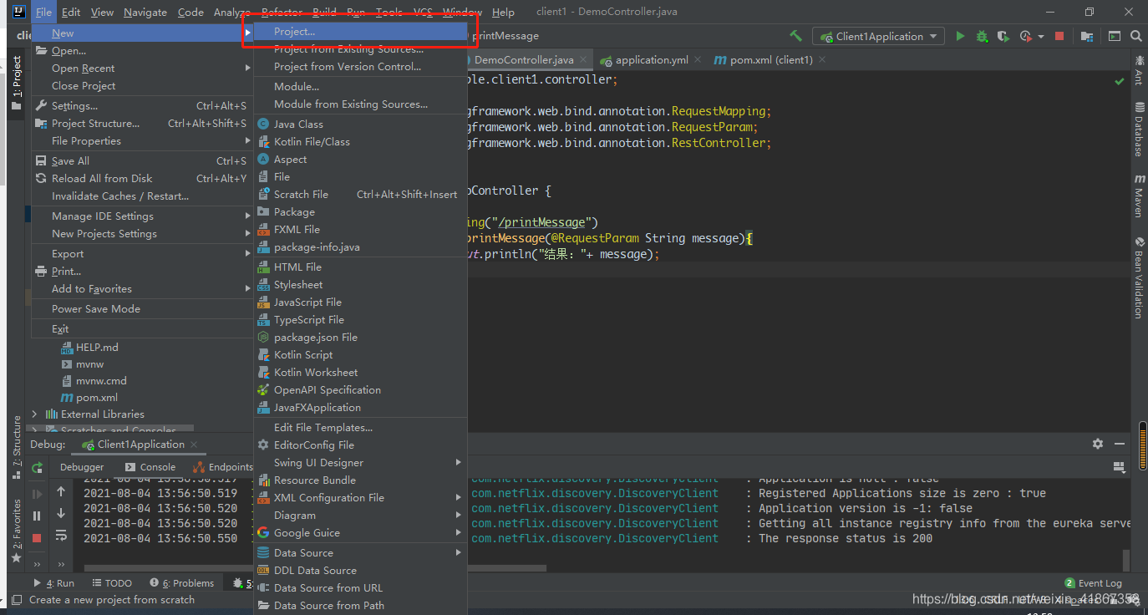This screenshot has height=615, width=1148.
Task: Open the Bean Validation side panel
Action: click(1139, 277)
